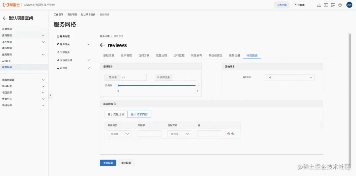
Task: Open the 灰度发布 tab
Action: click(x=196, y=55)
